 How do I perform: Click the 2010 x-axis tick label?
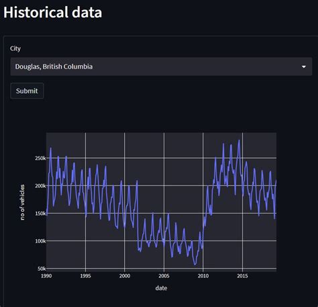[x=203, y=276]
